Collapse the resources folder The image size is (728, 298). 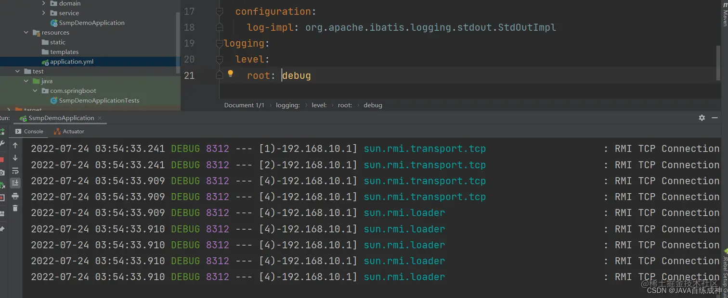click(x=26, y=33)
